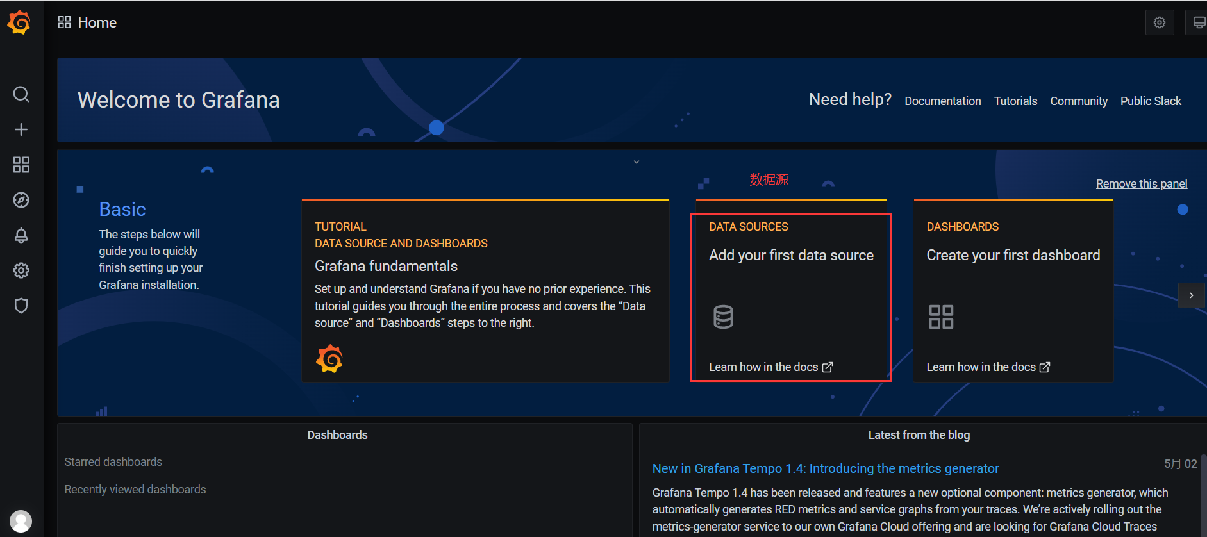Open Home dashboard title

[x=97, y=22]
